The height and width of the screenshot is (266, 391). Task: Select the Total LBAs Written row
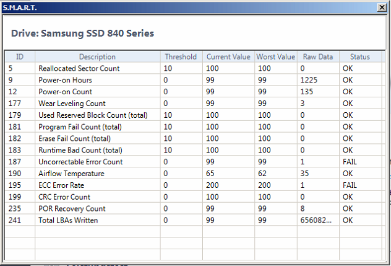coord(194,220)
